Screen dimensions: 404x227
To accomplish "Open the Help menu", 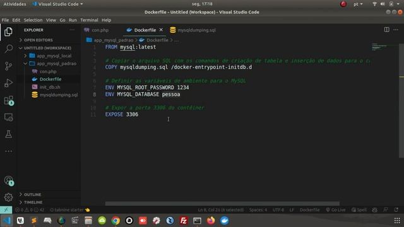I will (106, 20).
